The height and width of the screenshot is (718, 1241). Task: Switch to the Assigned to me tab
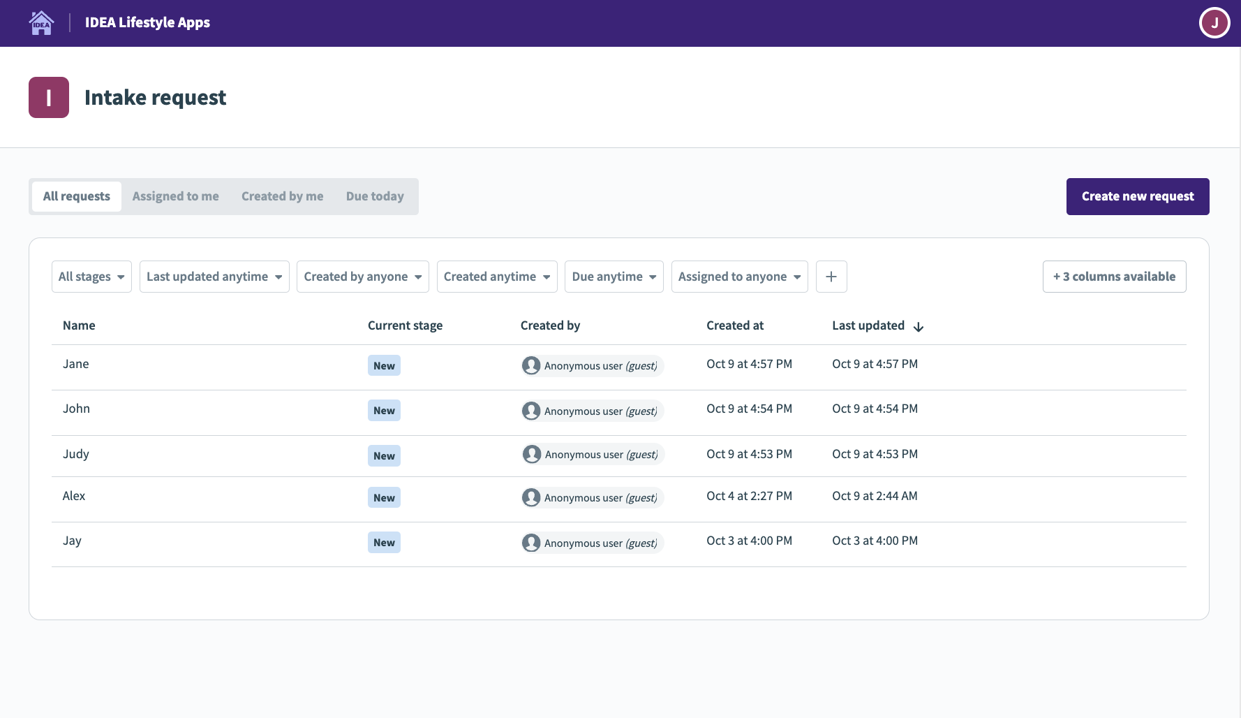tap(175, 196)
